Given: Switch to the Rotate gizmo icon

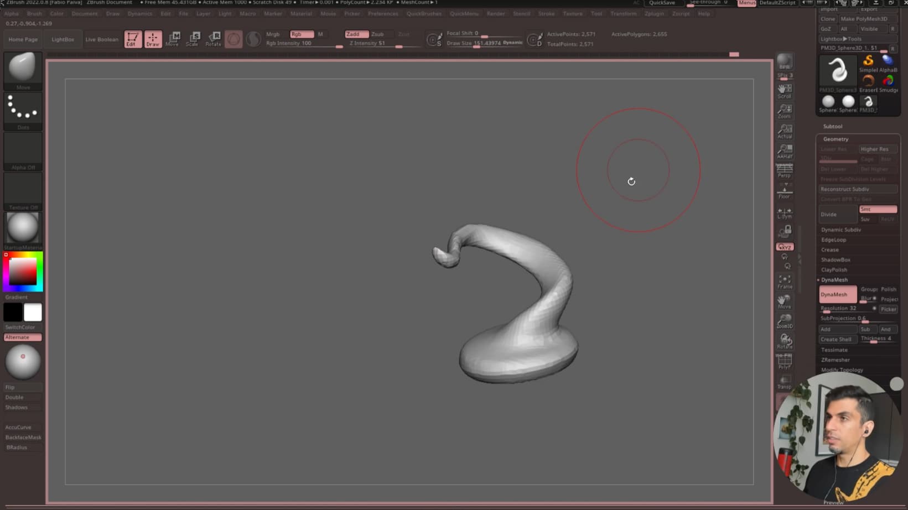Looking at the screenshot, I should click(x=214, y=39).
